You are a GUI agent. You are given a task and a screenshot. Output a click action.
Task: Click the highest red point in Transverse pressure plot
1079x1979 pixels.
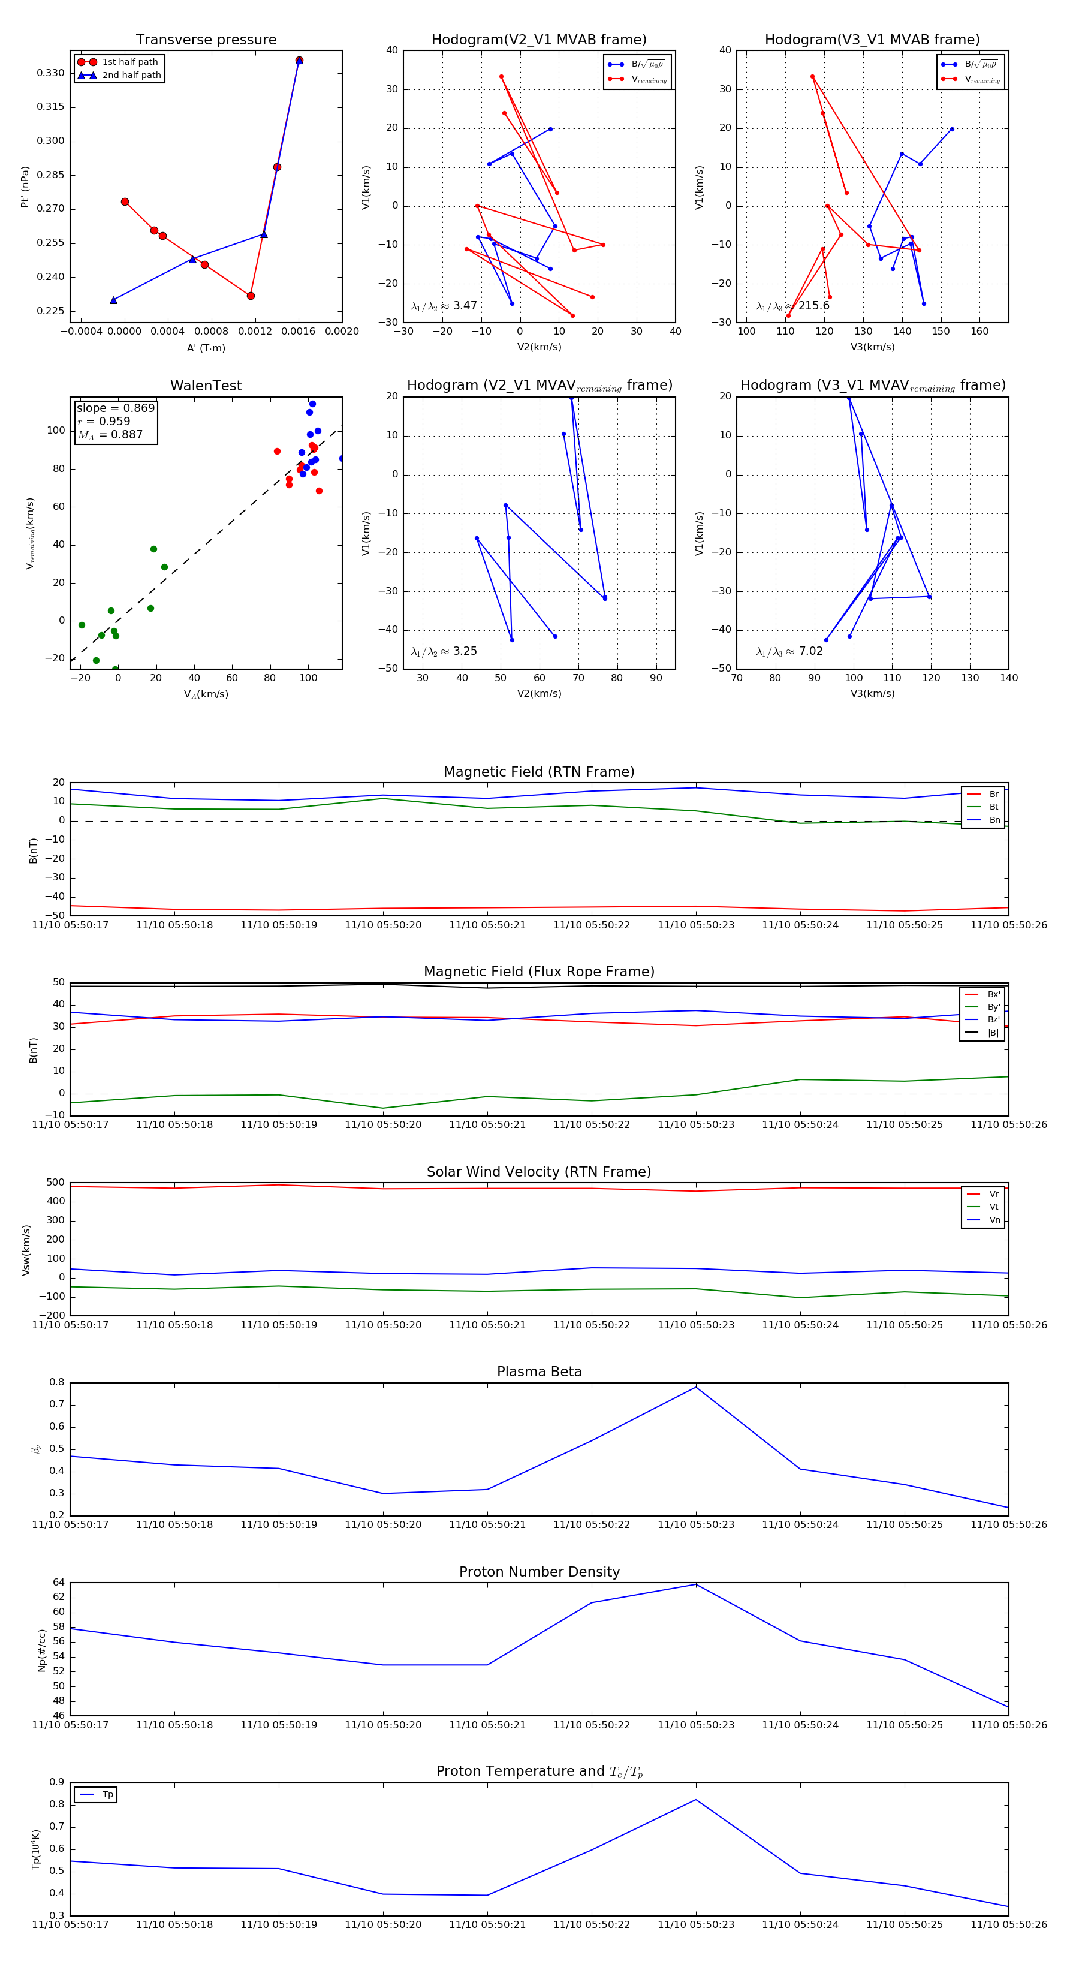[299, 60]
